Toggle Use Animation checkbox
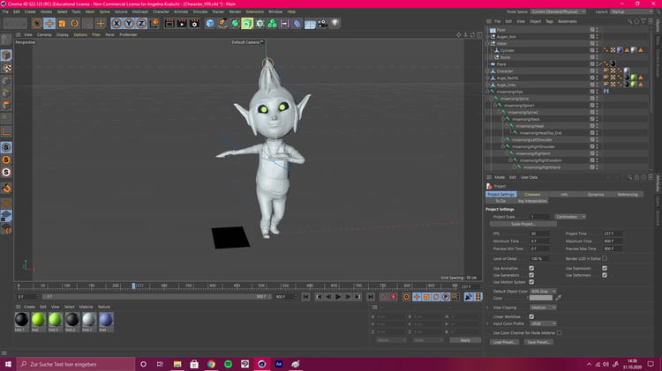Screen dimensions: 662x371 point(531,269)
